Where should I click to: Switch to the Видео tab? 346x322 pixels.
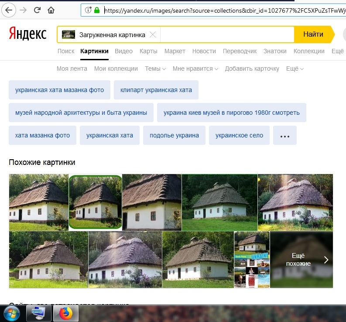pyautogui.click(x=123, y=51)
